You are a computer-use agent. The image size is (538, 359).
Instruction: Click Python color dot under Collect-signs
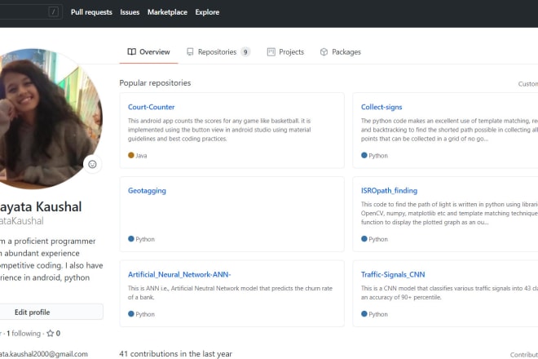(364, 155)
